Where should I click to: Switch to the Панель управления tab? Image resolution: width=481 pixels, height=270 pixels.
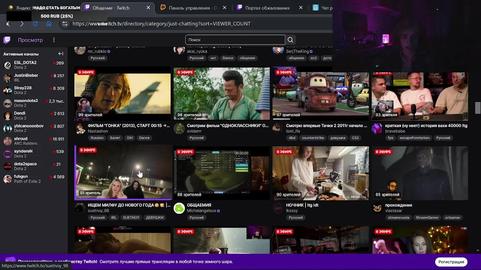click(193, 8)
